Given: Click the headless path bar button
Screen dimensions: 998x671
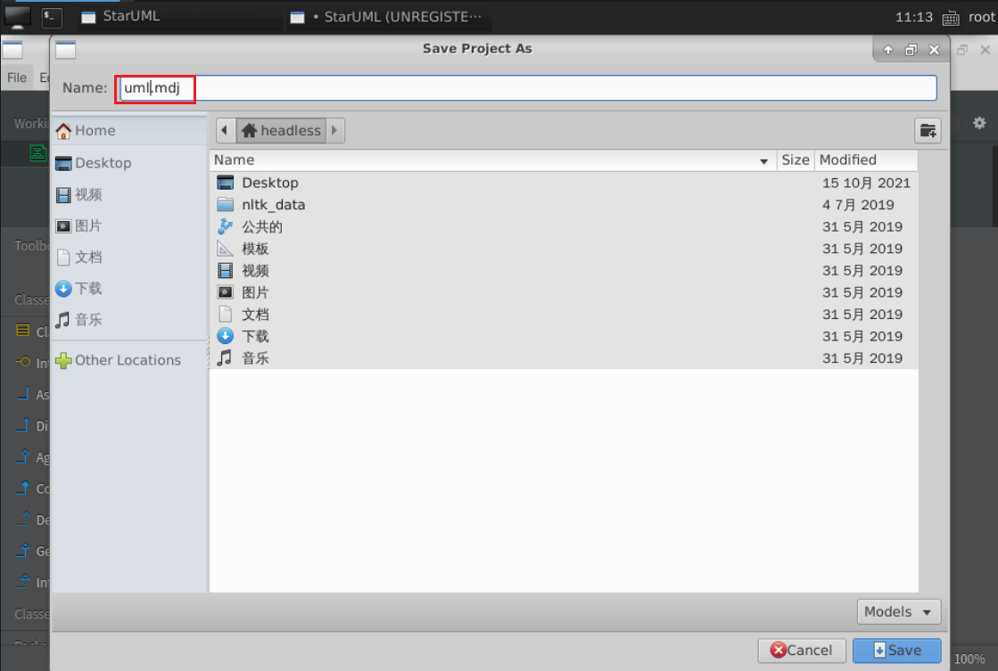Looking at the screenshot, I should point(281,130).
